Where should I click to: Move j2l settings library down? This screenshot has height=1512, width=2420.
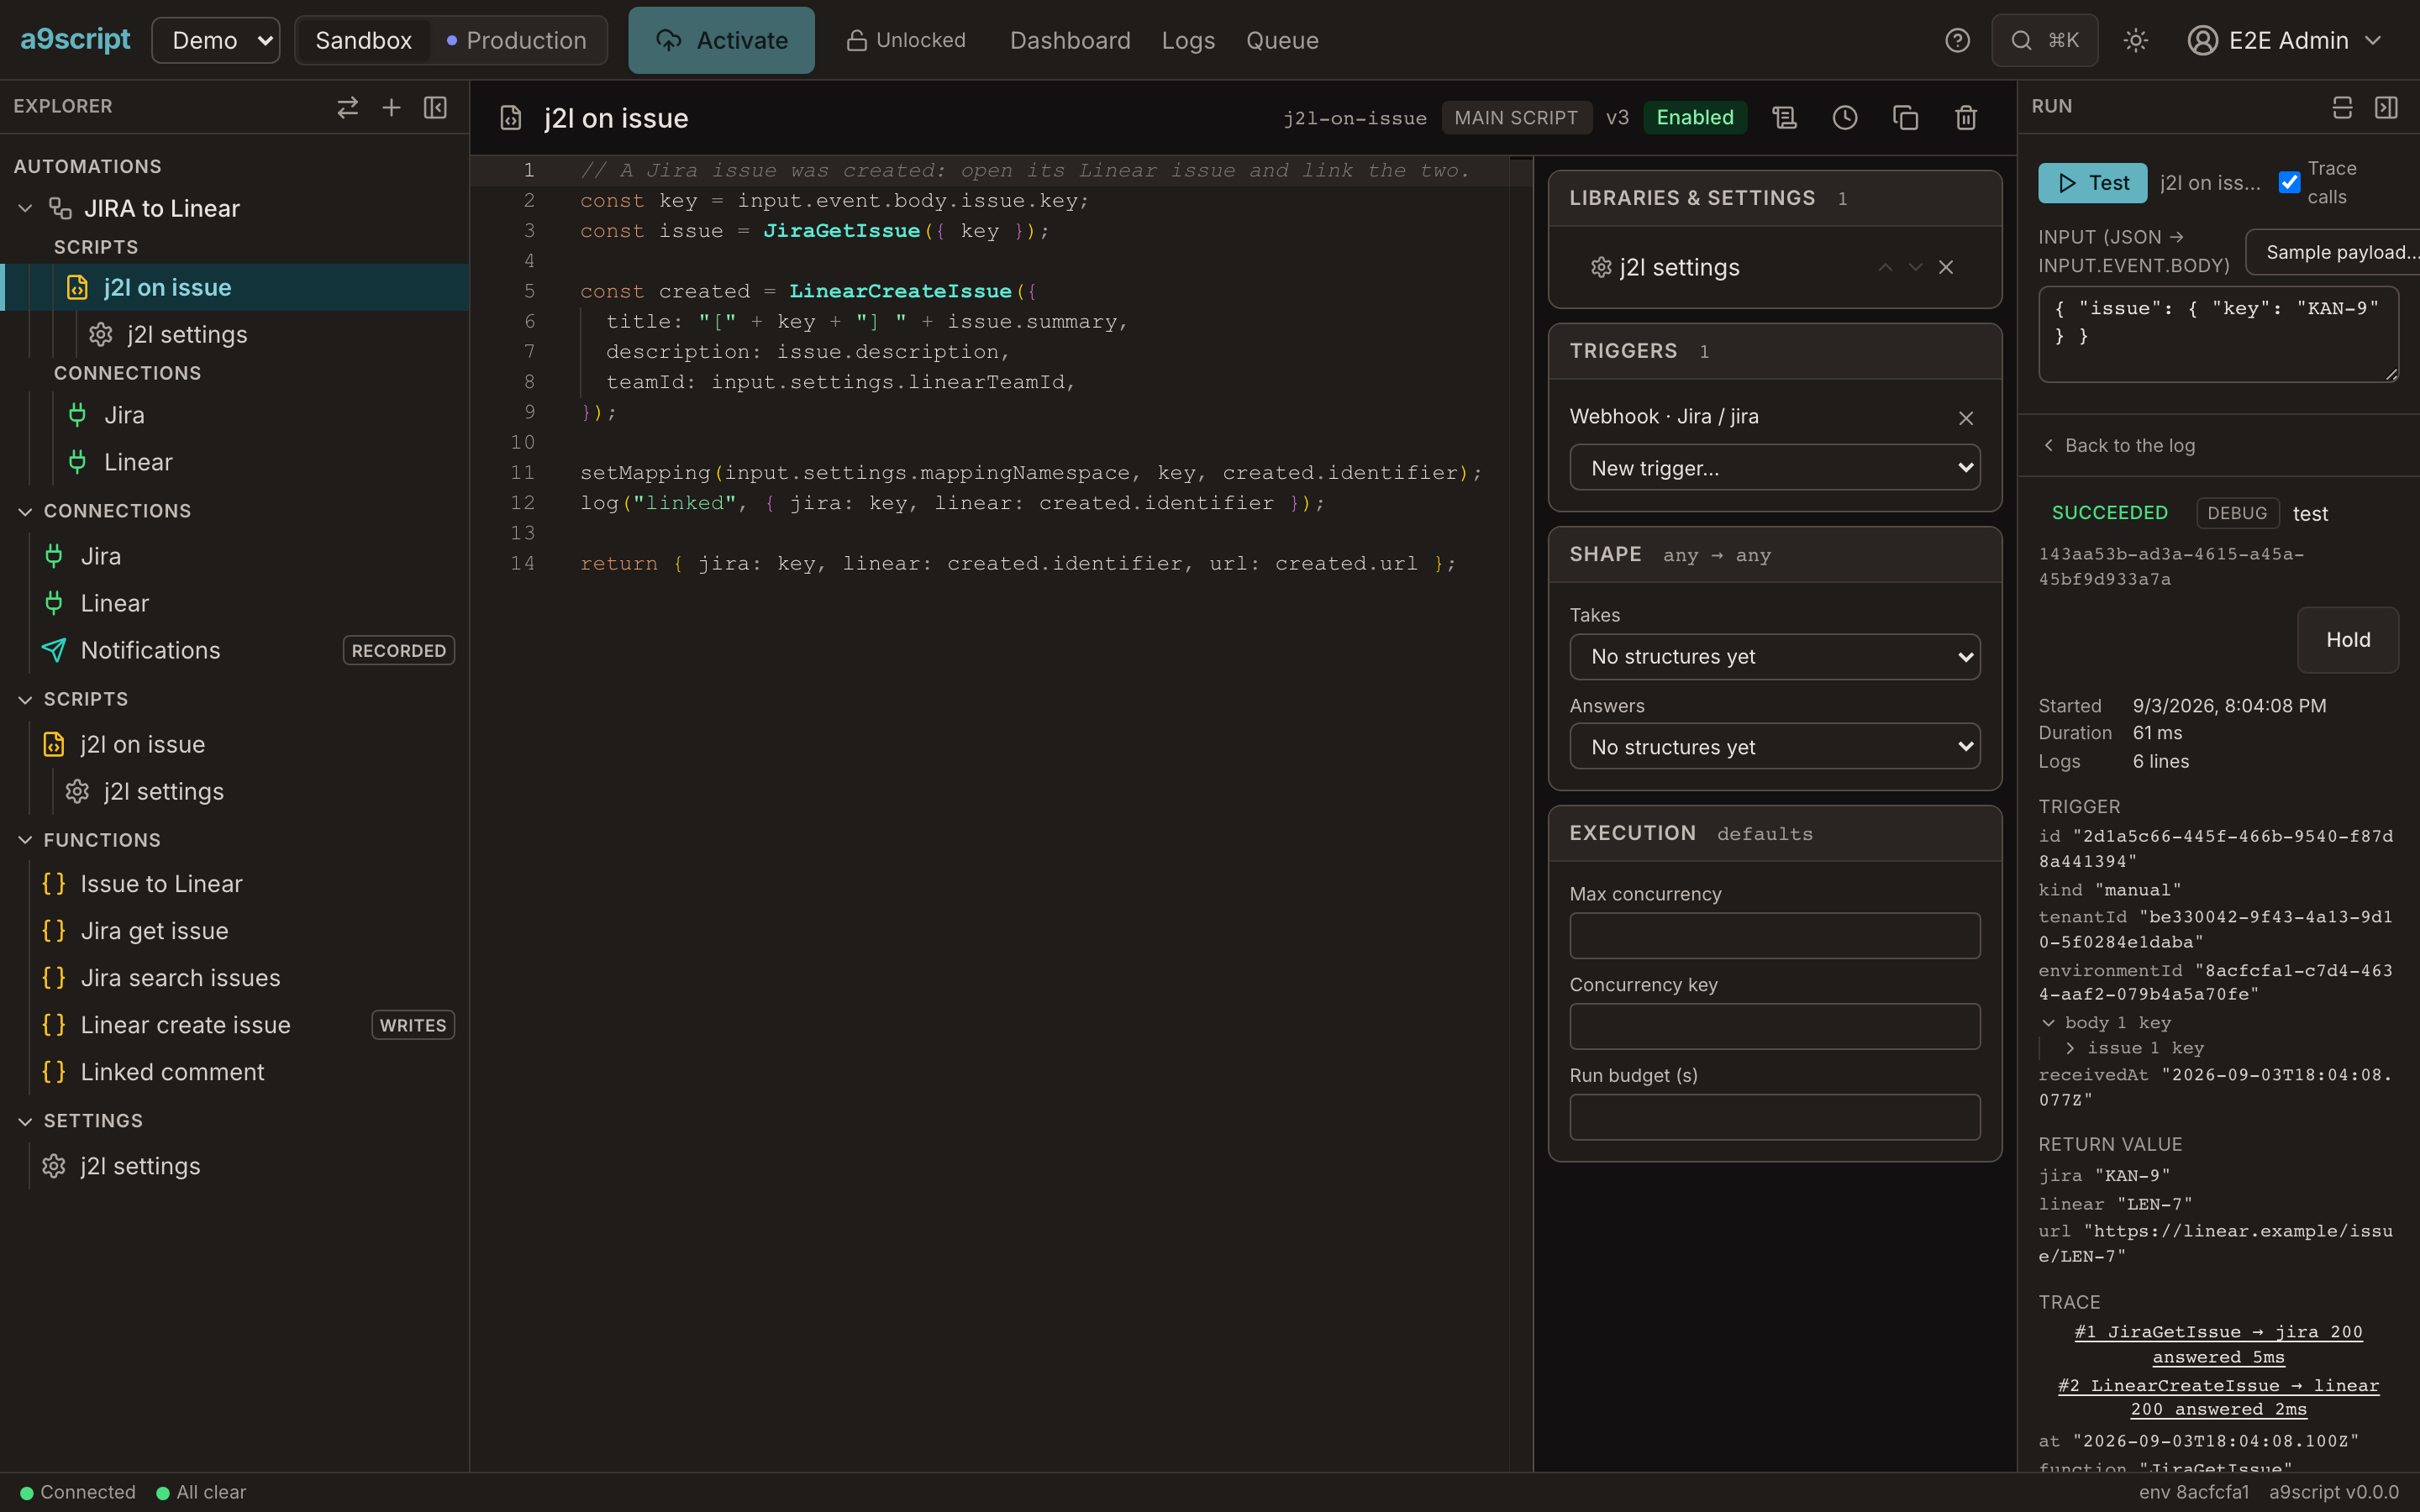coord(1915,267)
